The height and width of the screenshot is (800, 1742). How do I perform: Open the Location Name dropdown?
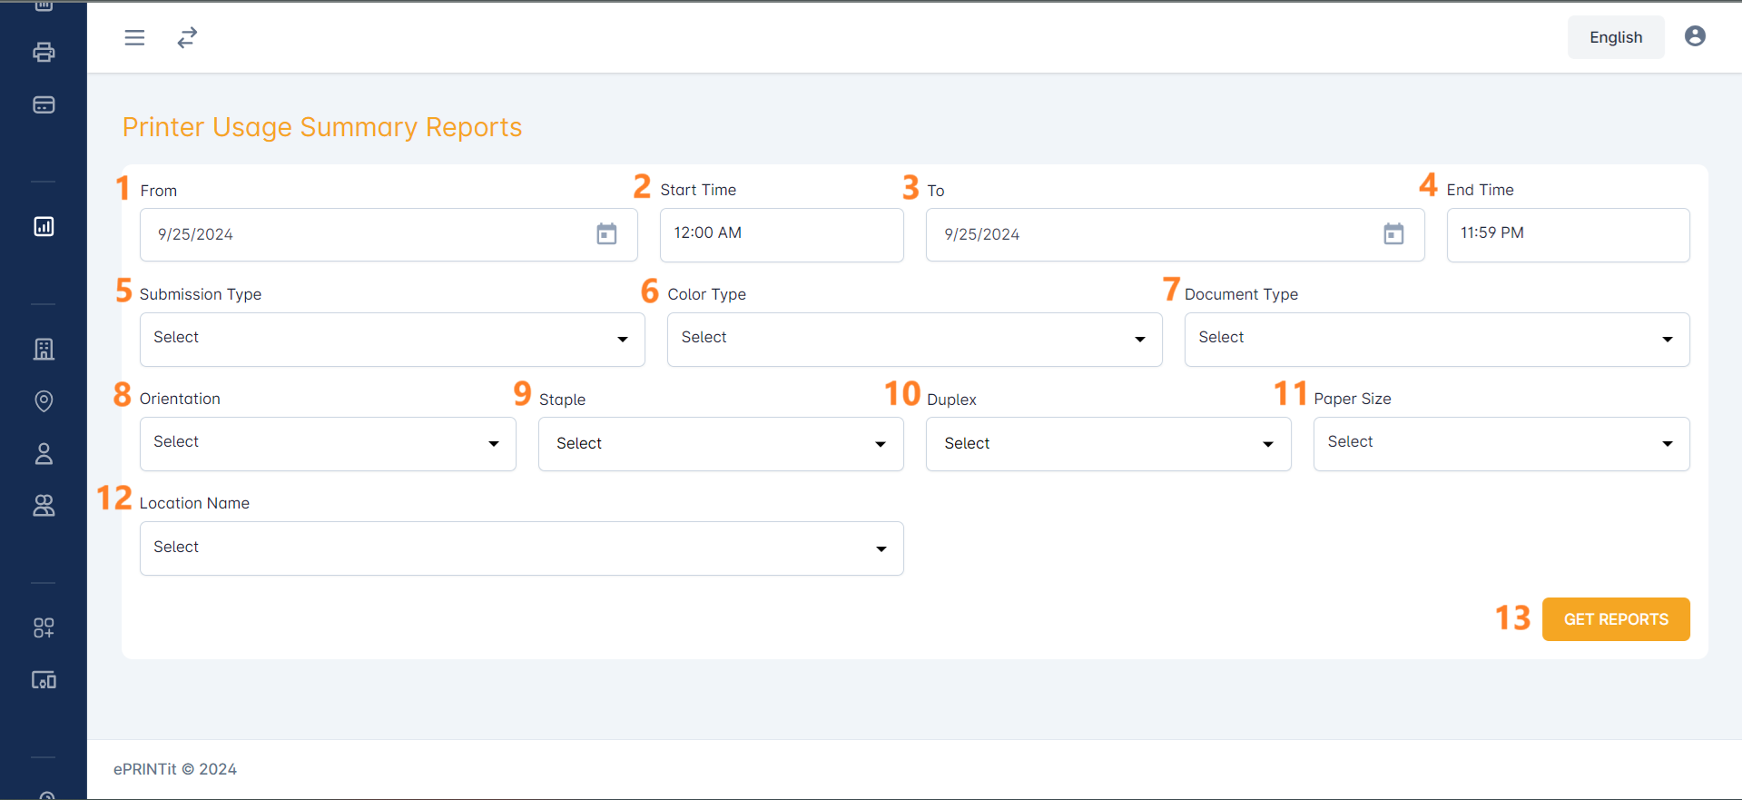pos(521,548)
